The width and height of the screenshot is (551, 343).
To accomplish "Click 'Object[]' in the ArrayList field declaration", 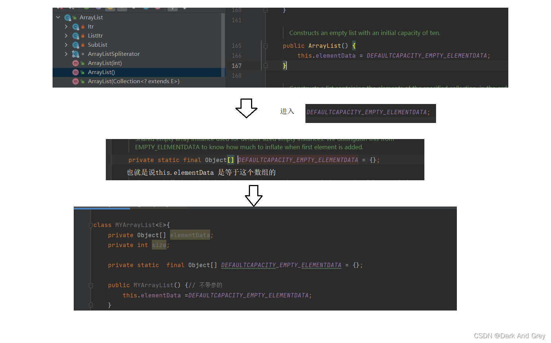I will point(219,160).
